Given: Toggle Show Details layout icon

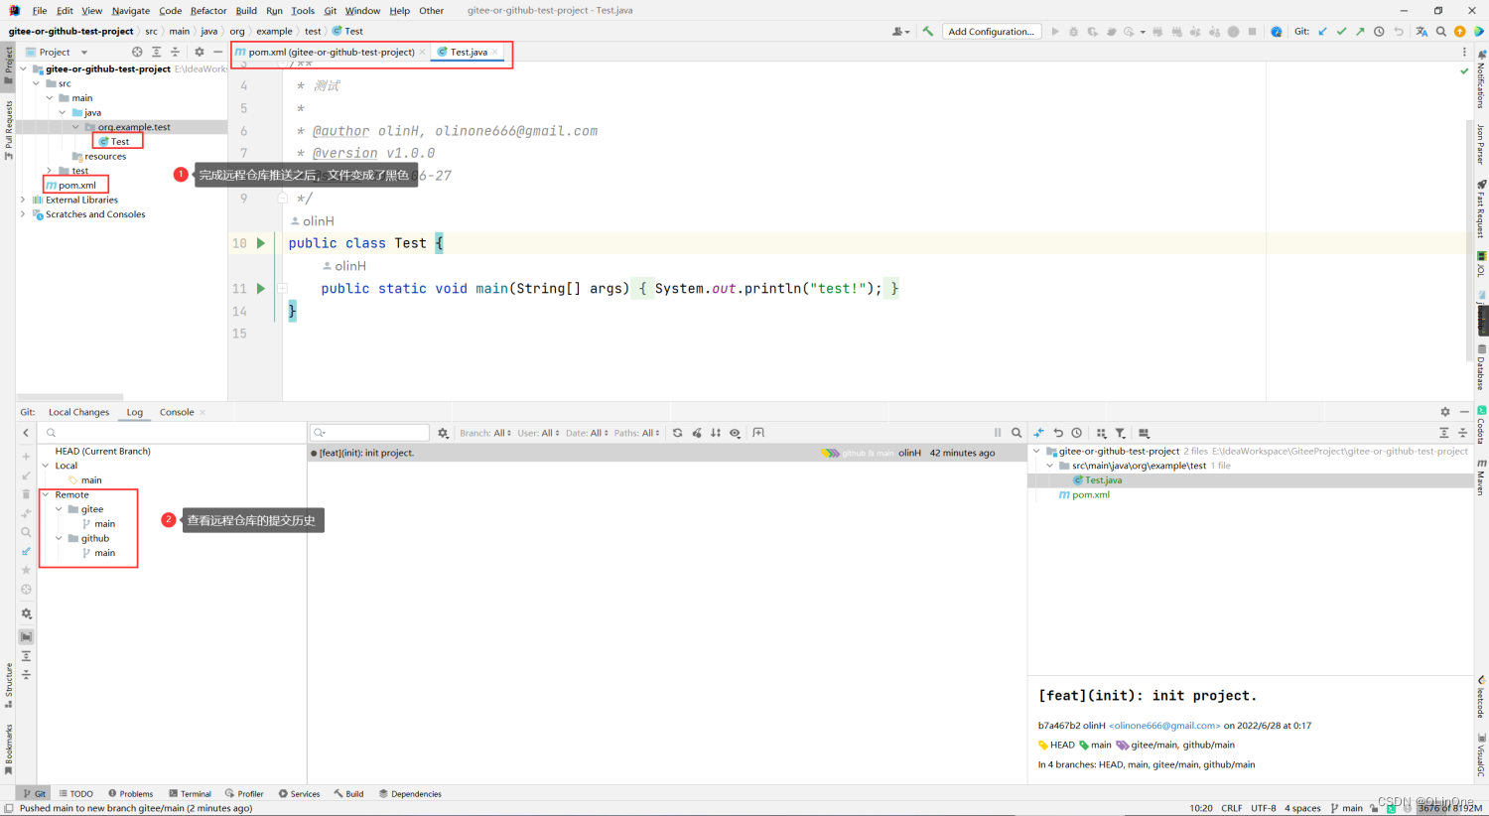Looking at the screenshot, I should click(1144, 433).
